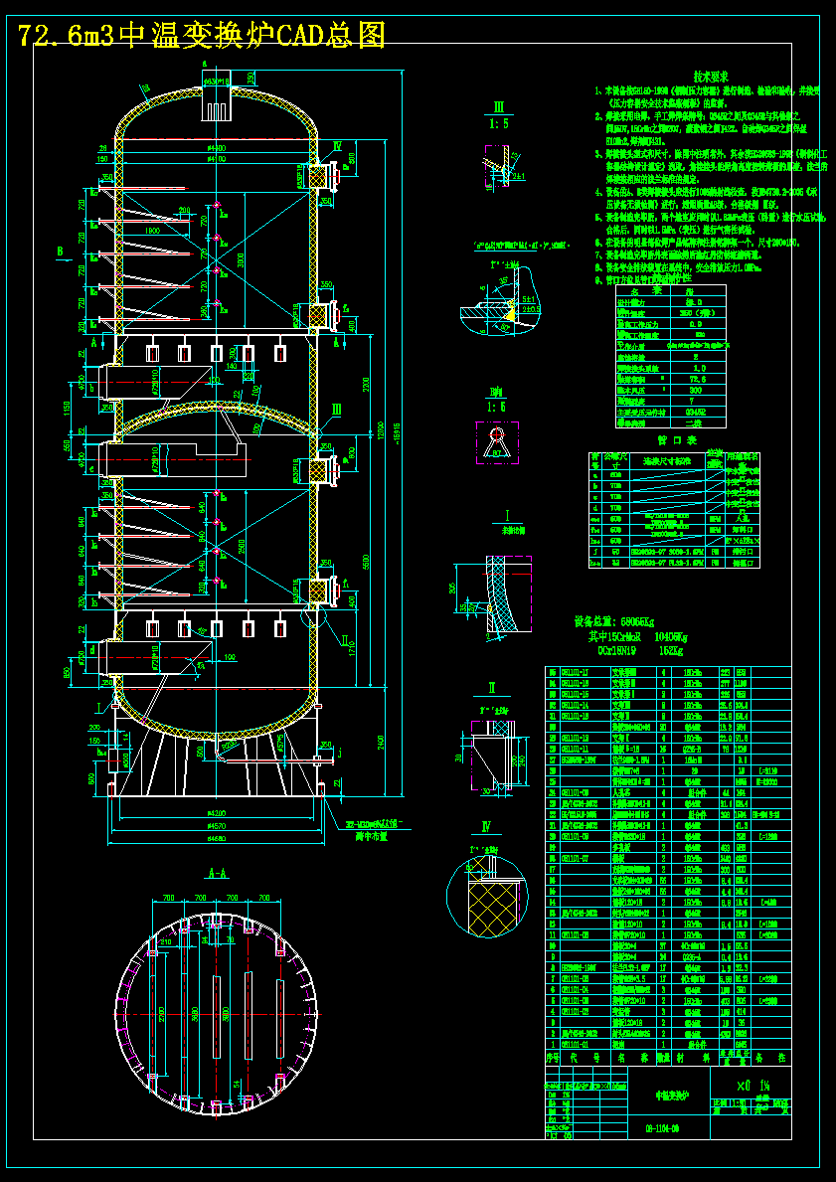Select the 连接尺寸标准 column header
Screen dimensions: 836x1182
[668, 459]
